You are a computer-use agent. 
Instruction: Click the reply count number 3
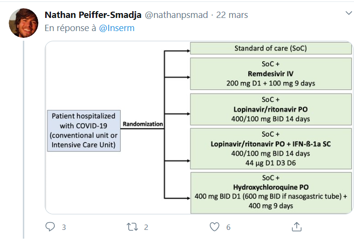coord(64,227)
